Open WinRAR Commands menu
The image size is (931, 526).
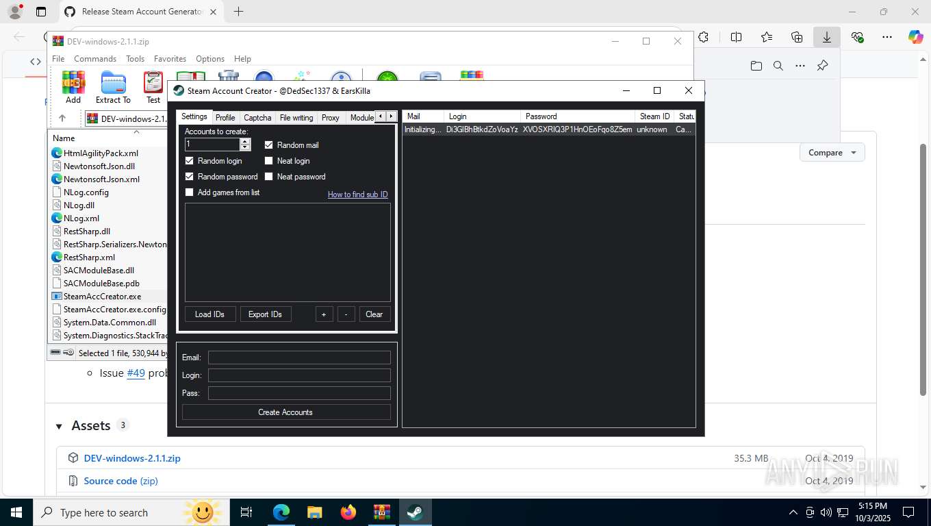pos(95,59)
